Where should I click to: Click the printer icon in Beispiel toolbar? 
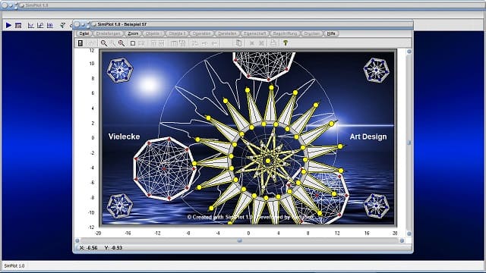click(x=273, y=43)
